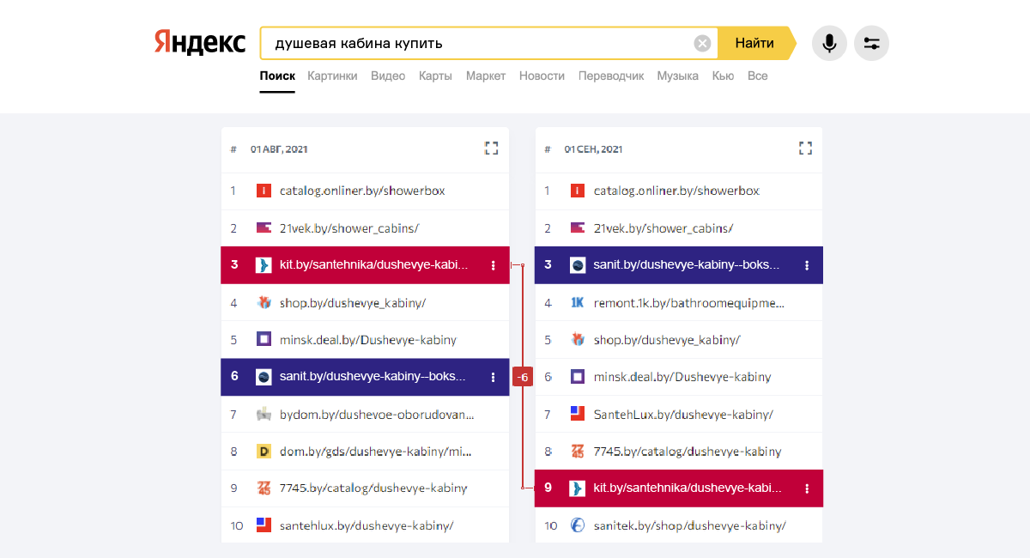
Task: Open dom.by/gds/dushevye-kabiny link
Action: point(376,451)
